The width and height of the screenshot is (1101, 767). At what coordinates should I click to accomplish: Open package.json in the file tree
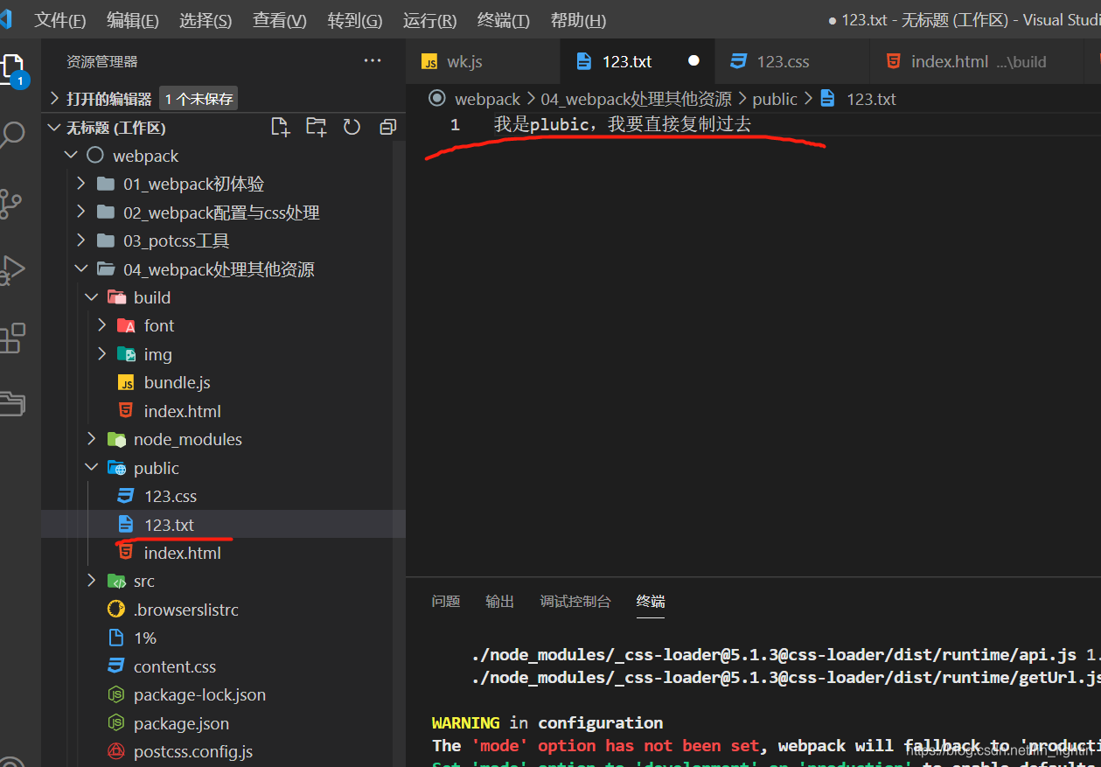click(x=223, y=723)
